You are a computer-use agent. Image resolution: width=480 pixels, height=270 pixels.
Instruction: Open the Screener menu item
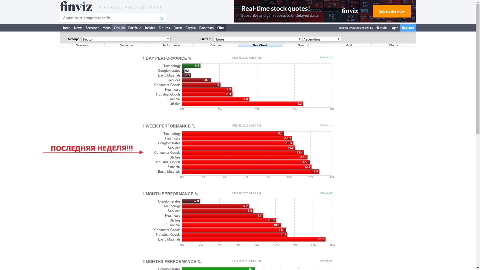tap(92, 28)
